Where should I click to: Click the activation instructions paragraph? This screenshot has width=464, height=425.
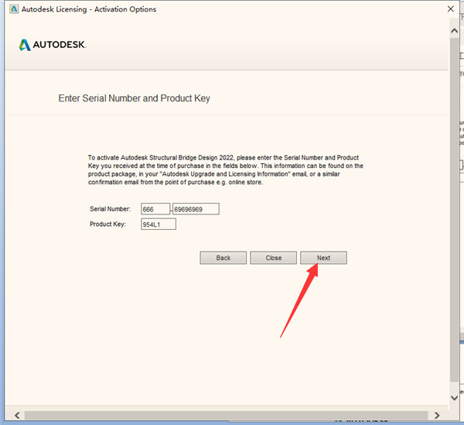click(226, 170)
